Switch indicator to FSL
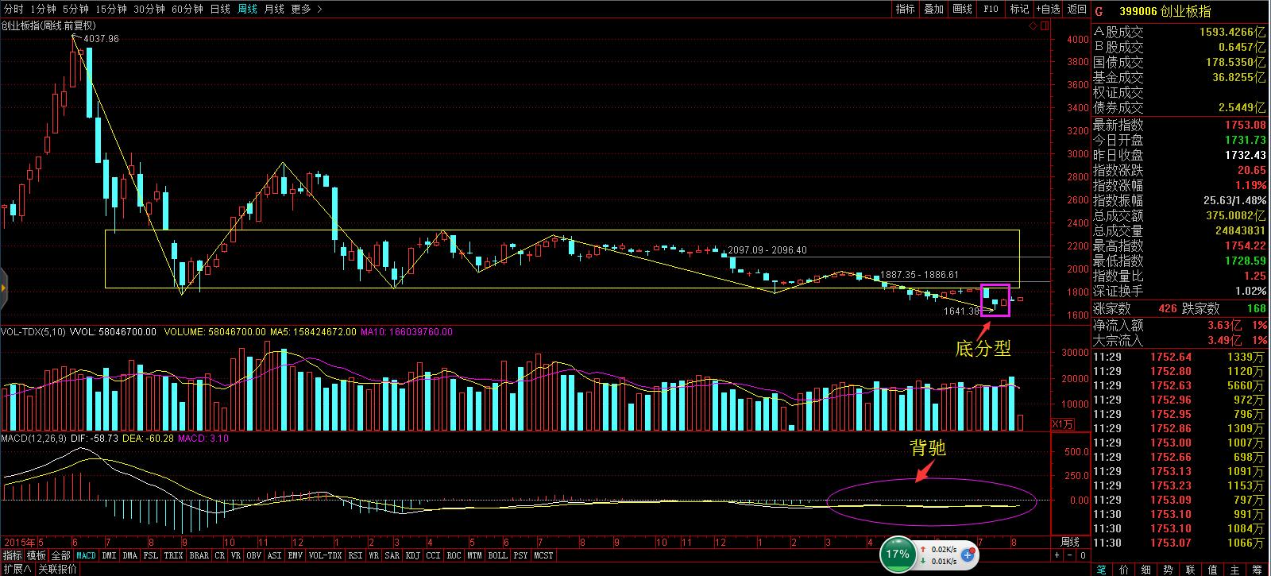Image resolution: width=1271 pixels, height=576 pixels. click(x=150, y=555)
